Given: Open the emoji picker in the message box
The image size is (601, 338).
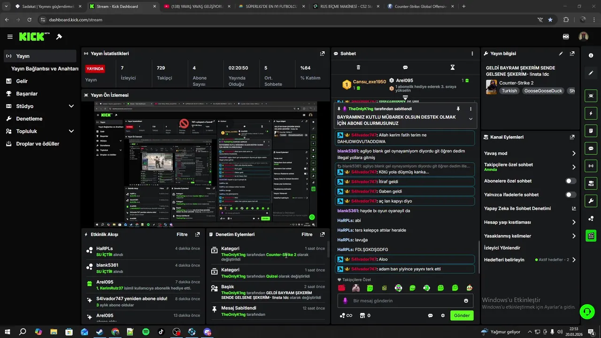Looking at the screenshot, I should 466,301.
